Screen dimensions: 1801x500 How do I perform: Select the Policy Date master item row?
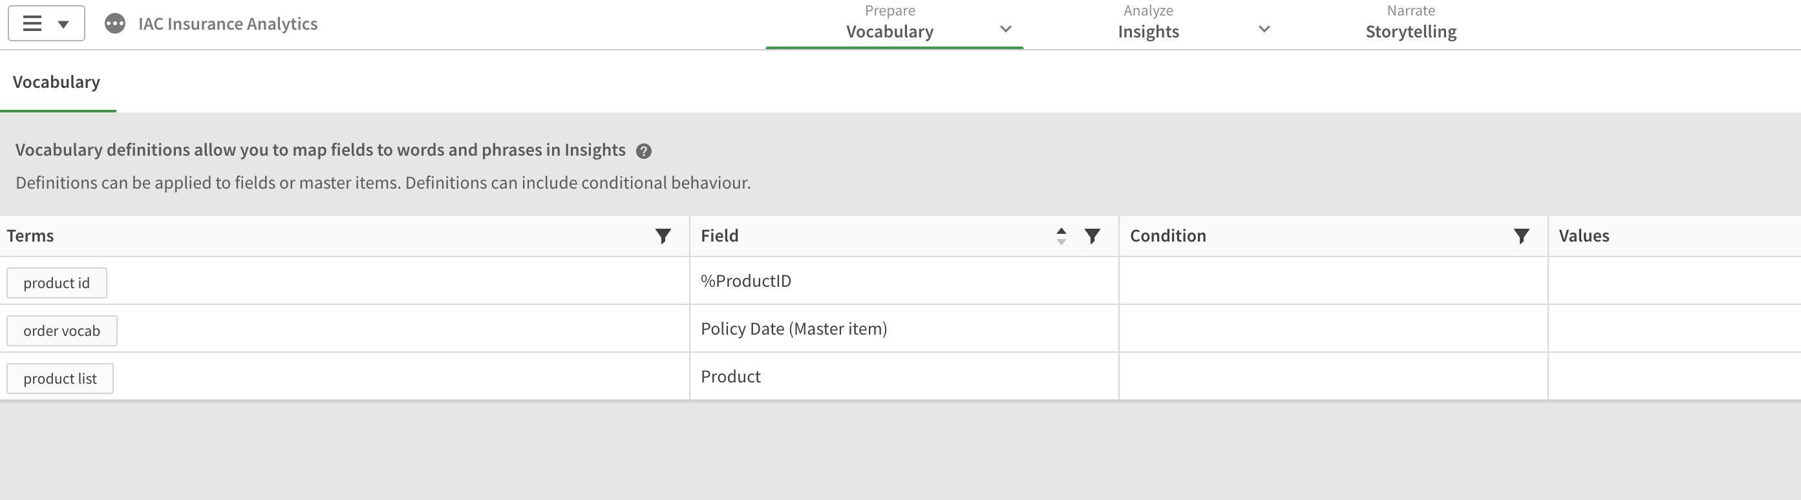point(794,328)
